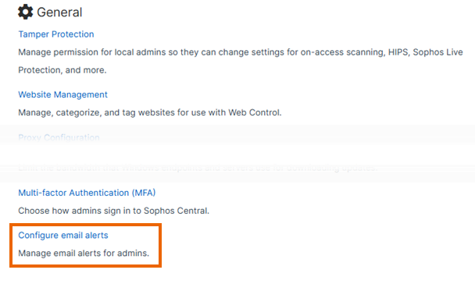Click the 'Manage email alerts for admins' description
475x284 pixels.
(84, 253)
